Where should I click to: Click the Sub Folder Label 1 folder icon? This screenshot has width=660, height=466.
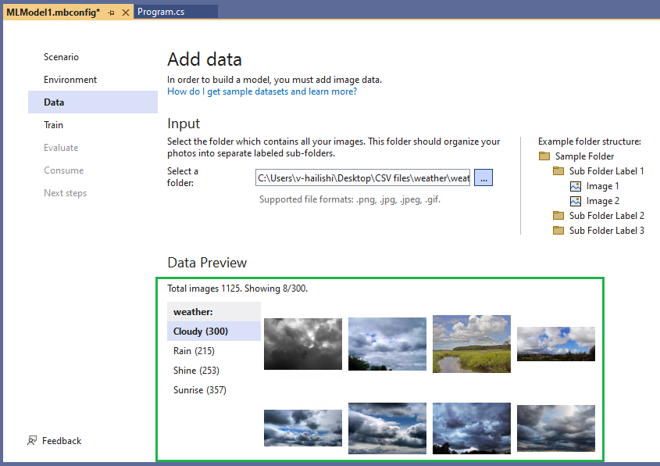pos(558,170)
